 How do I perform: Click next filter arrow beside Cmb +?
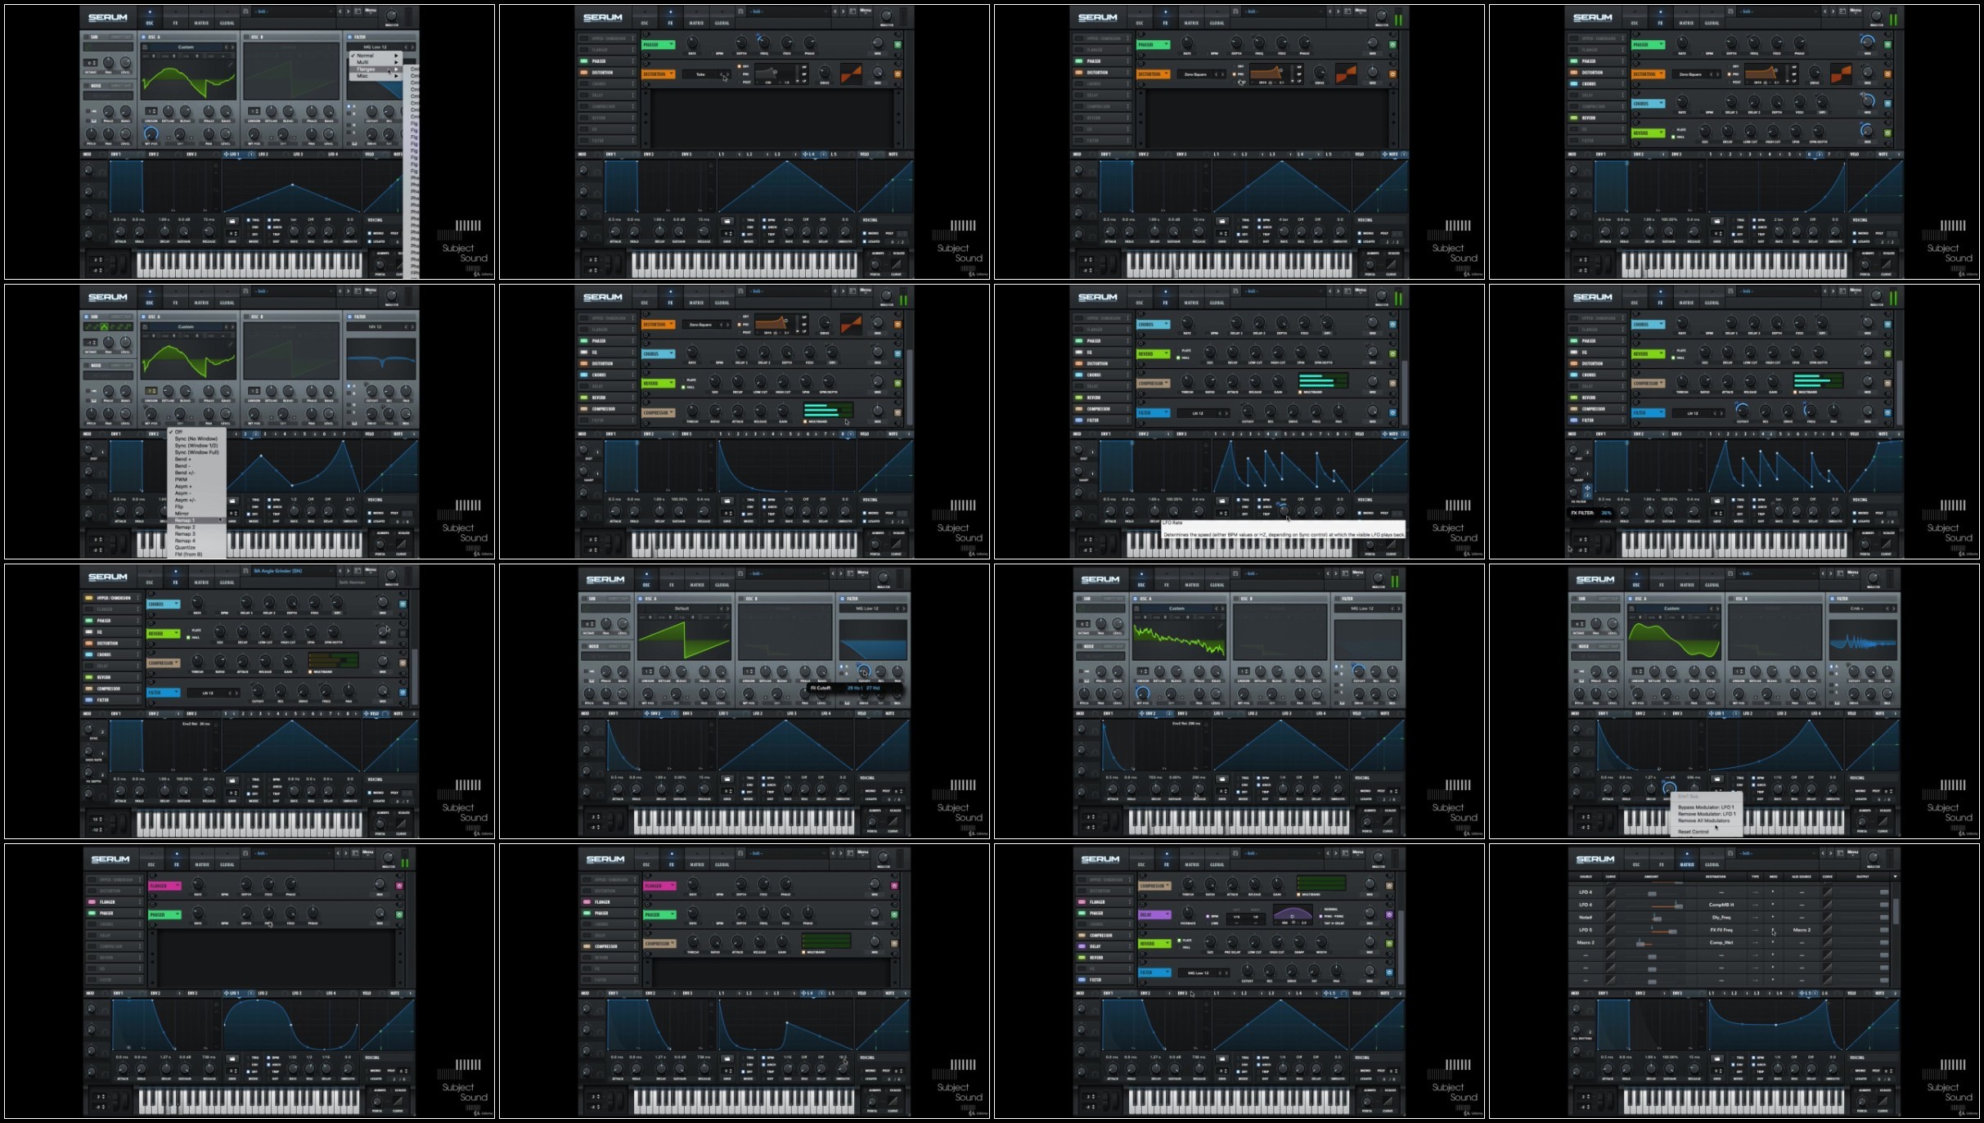click(x=1893, y=609)
